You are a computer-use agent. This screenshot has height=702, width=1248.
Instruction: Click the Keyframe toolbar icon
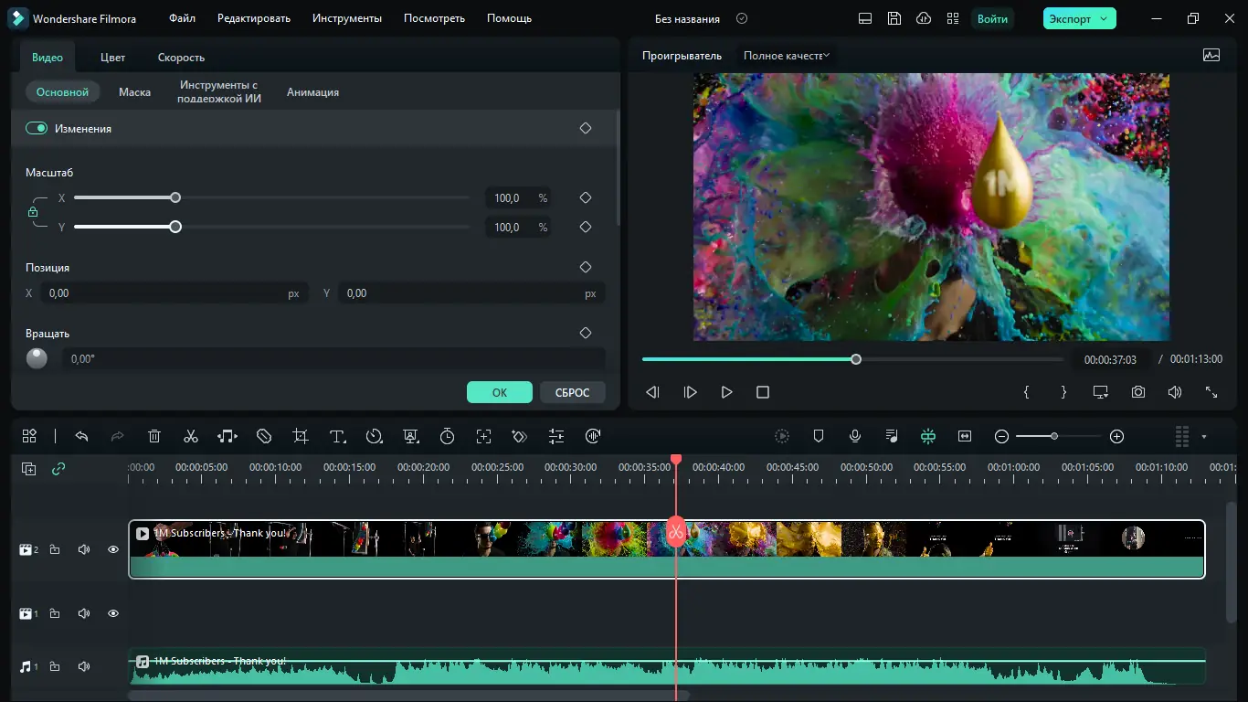tap(520, 436)
